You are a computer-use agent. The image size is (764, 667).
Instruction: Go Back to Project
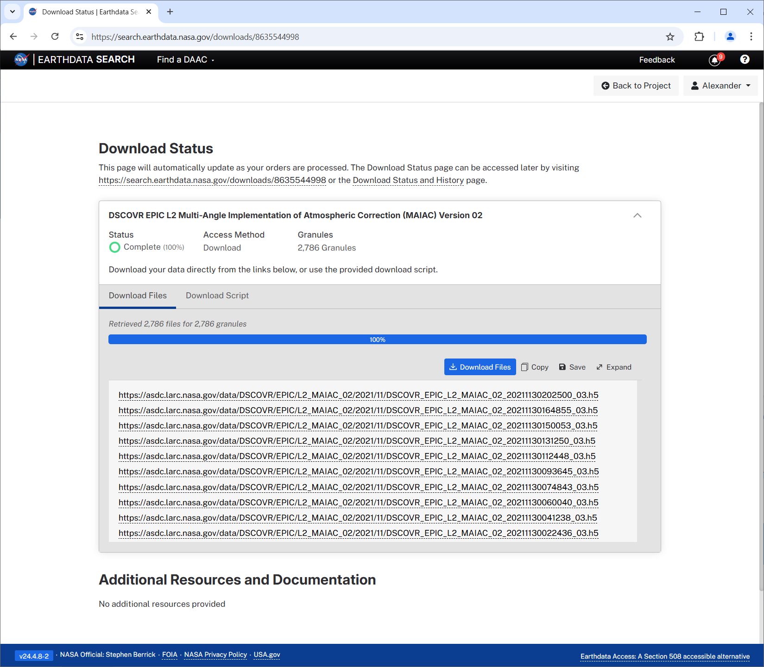[636, 86]
